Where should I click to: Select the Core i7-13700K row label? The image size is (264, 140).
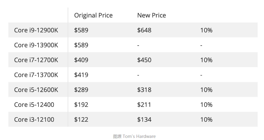(36, 75)
